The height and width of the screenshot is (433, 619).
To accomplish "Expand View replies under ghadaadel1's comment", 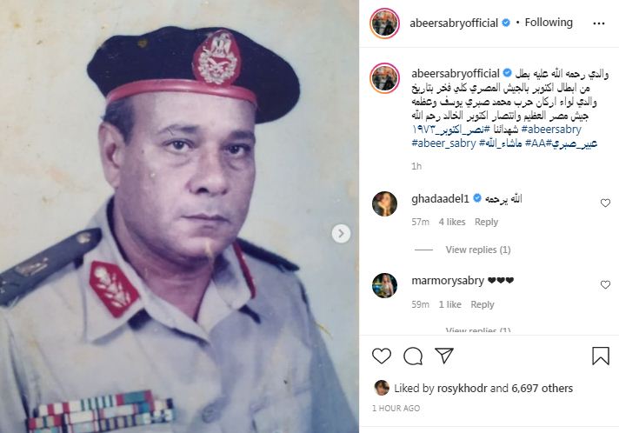I will (x=478, y=250).
